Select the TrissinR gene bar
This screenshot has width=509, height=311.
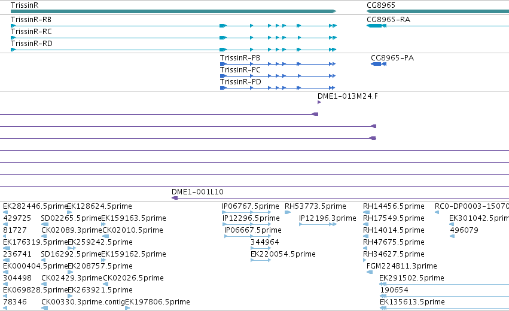point(173,11)
